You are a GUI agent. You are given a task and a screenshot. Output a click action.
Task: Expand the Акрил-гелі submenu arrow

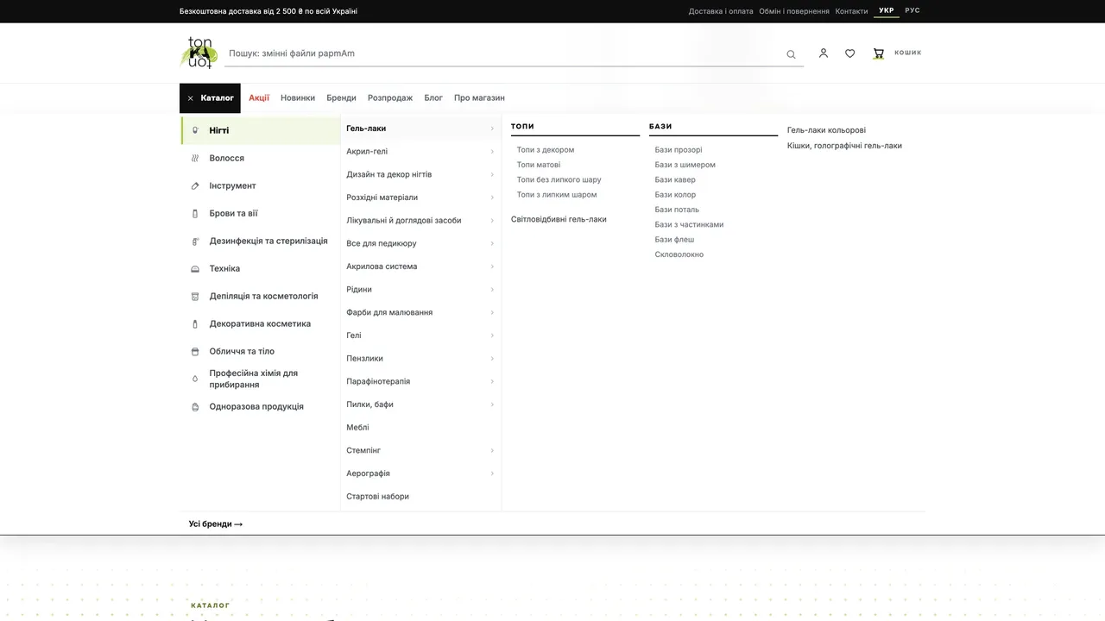492,152
